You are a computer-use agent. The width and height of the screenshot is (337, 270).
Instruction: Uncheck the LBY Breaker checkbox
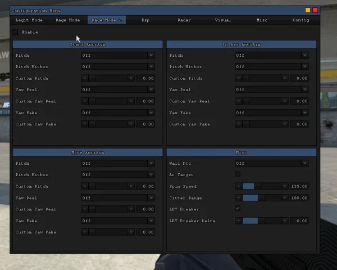[238, 209]
